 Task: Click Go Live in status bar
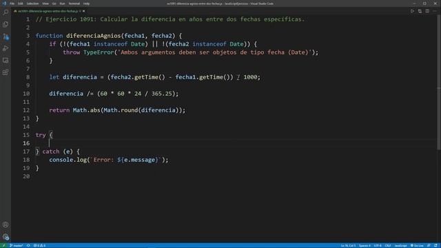417,245
